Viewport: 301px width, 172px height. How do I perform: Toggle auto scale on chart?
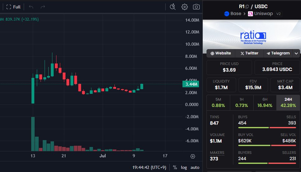click(x=195, y=167)
